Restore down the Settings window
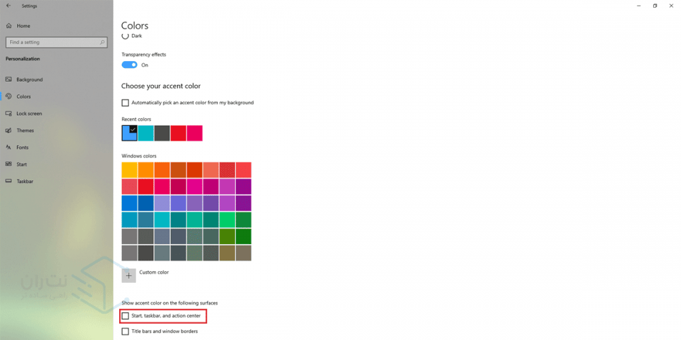The height and width of the screenshot is (340, 681). pos(655,5)
